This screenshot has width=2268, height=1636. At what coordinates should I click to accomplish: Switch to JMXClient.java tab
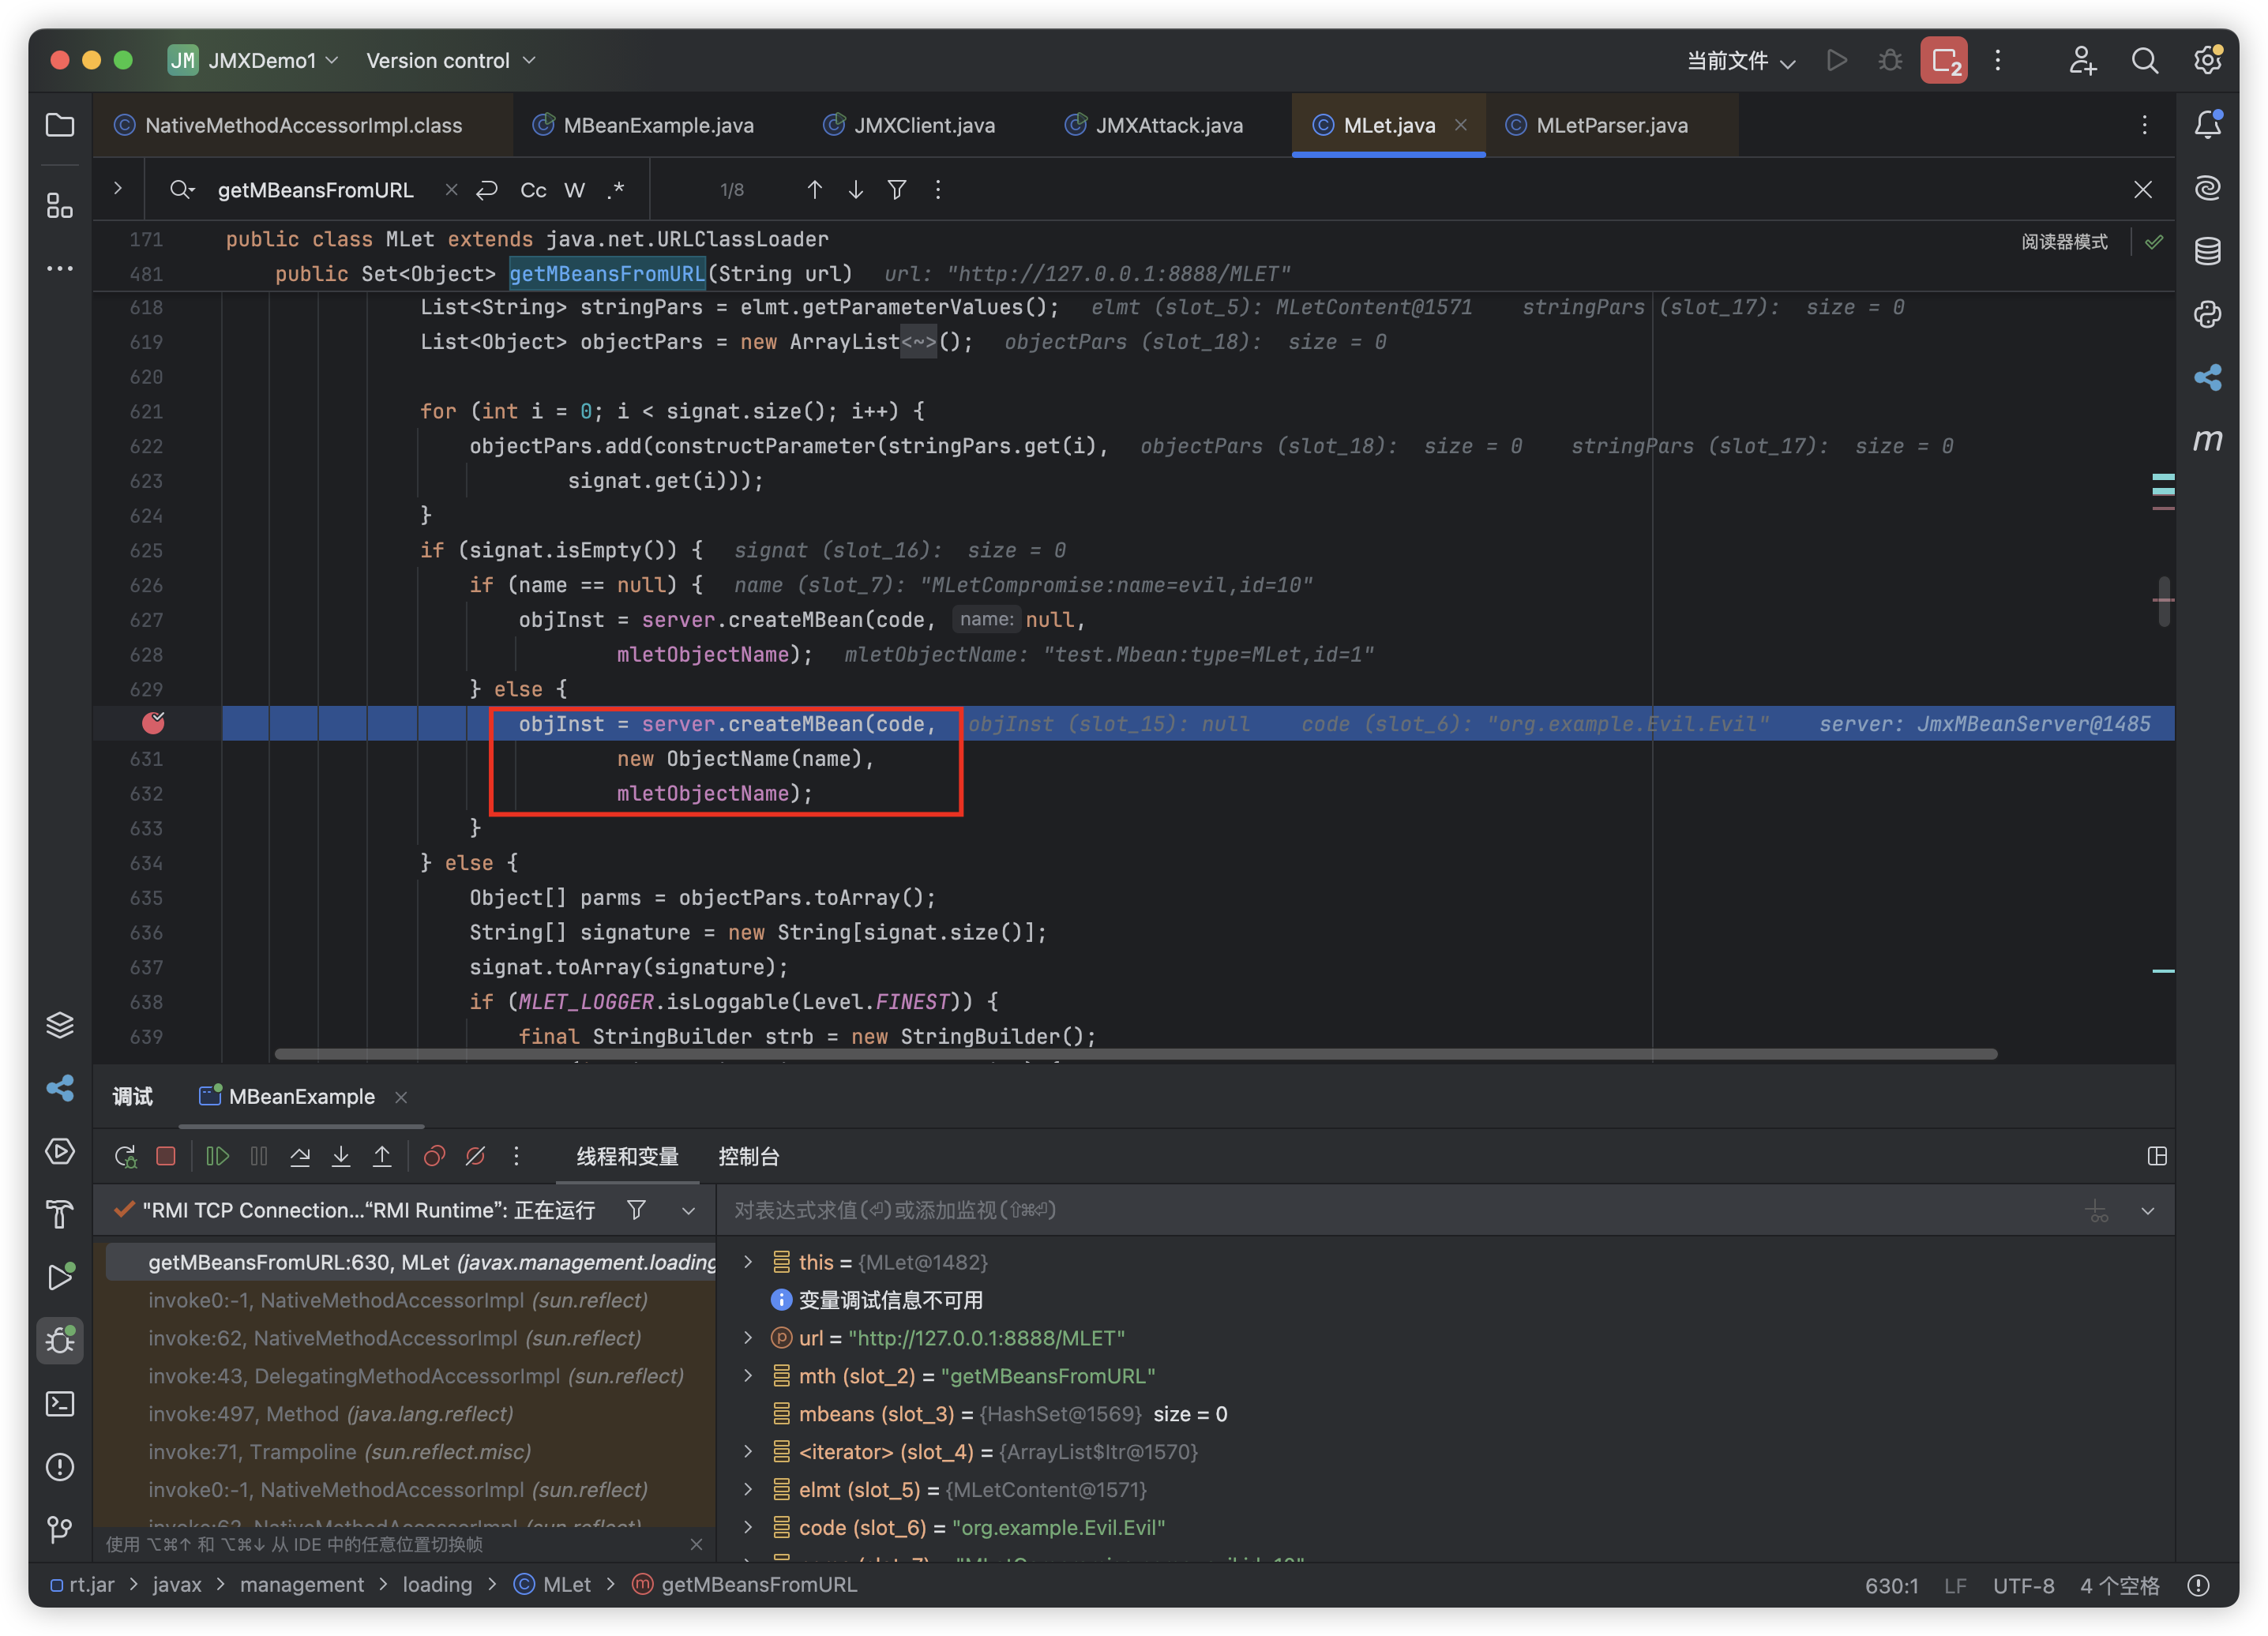(x=910, y=125)
